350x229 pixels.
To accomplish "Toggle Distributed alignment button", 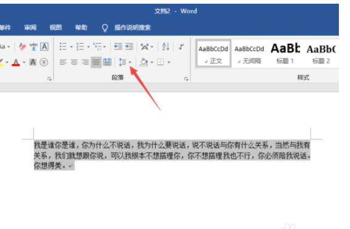I will click(x=107, y=62).
